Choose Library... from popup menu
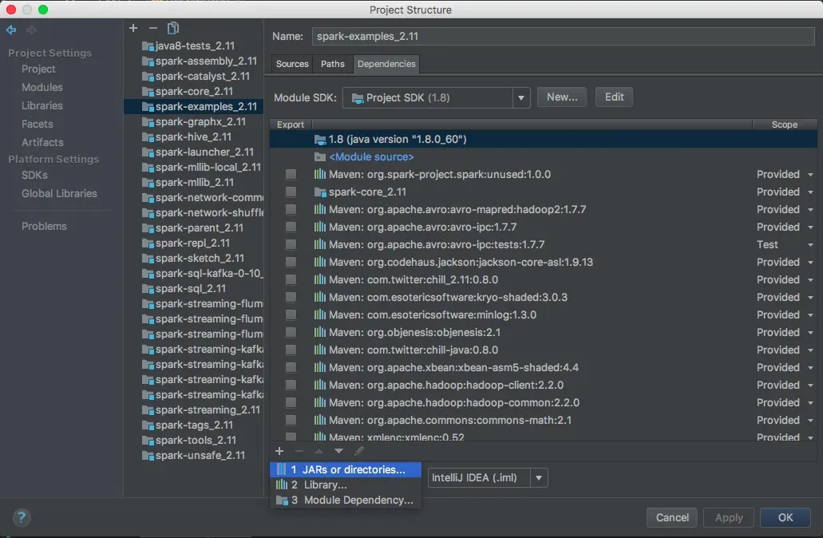This screenshot has height=538, width=823. point(346,485)
